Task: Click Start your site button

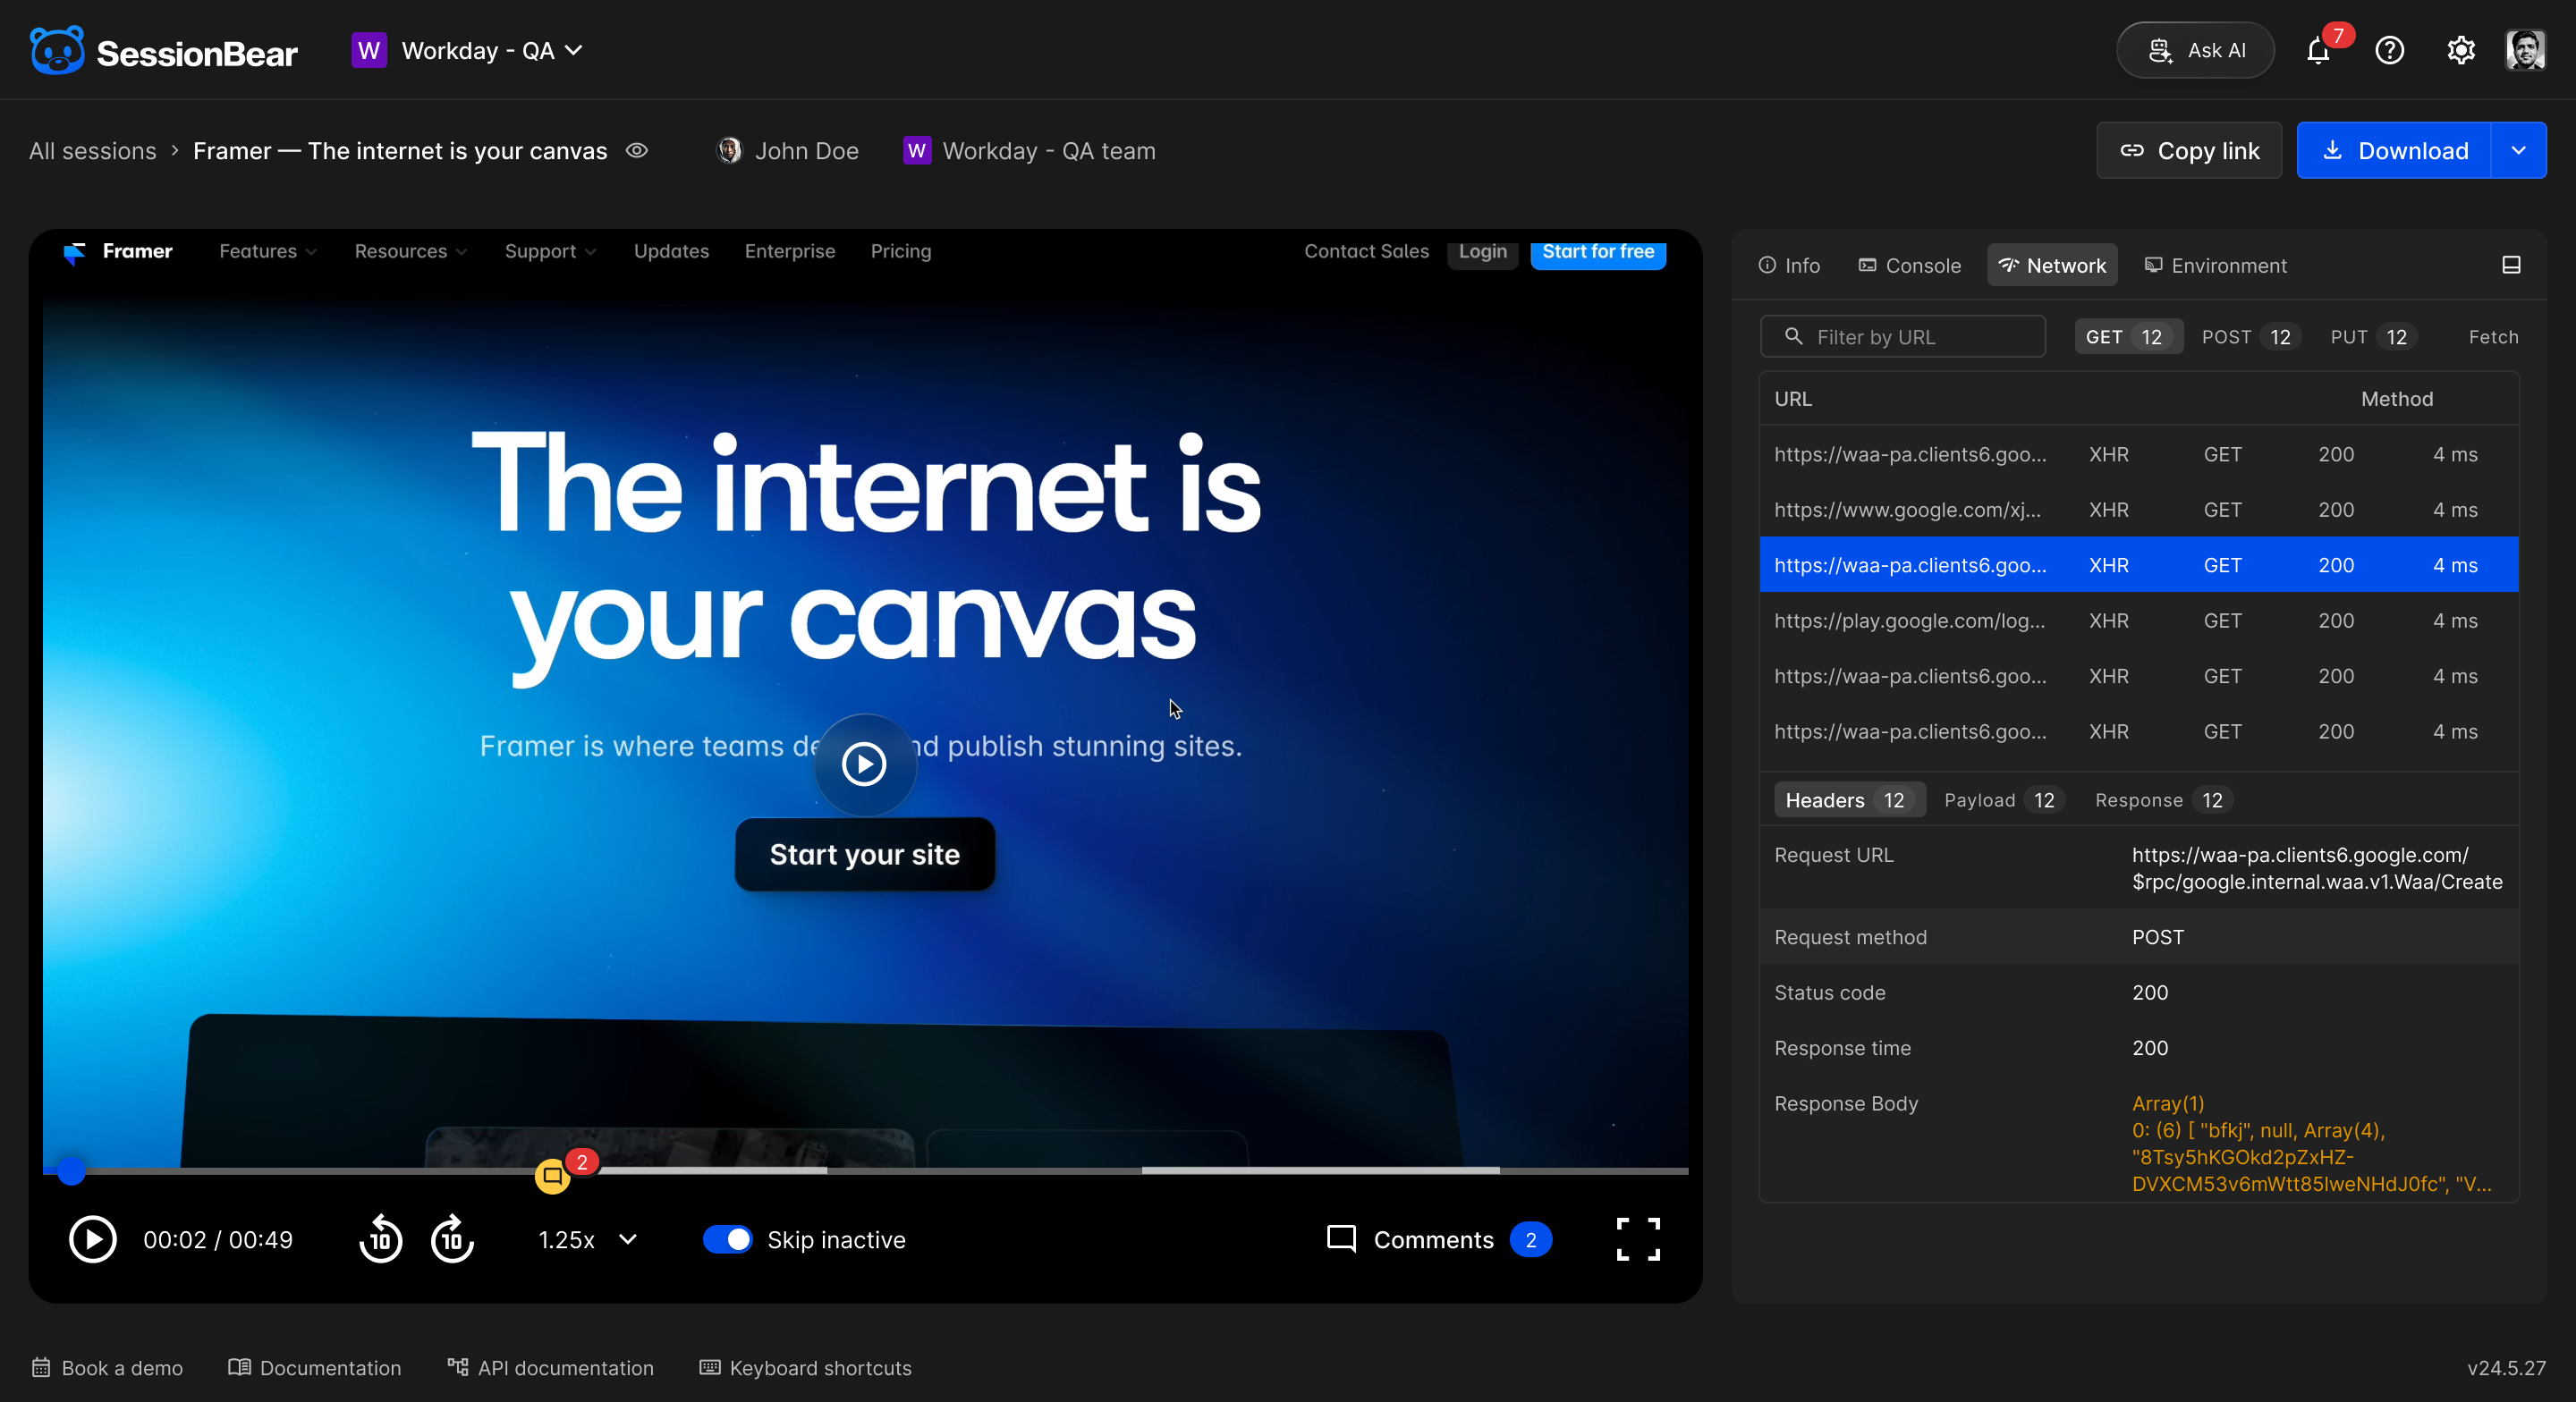Action: (x=864, y=855)
